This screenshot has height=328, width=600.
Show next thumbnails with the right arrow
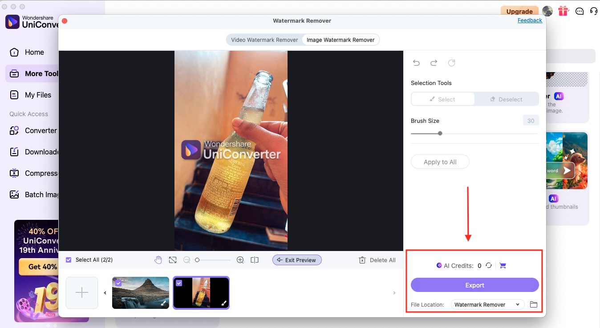pos(394,293)
